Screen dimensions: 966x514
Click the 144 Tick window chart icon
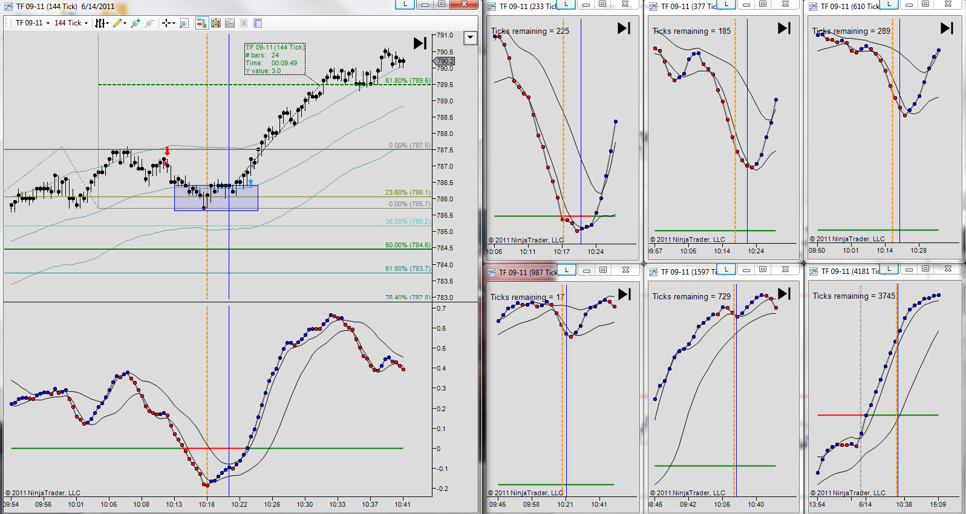(8, 6)
